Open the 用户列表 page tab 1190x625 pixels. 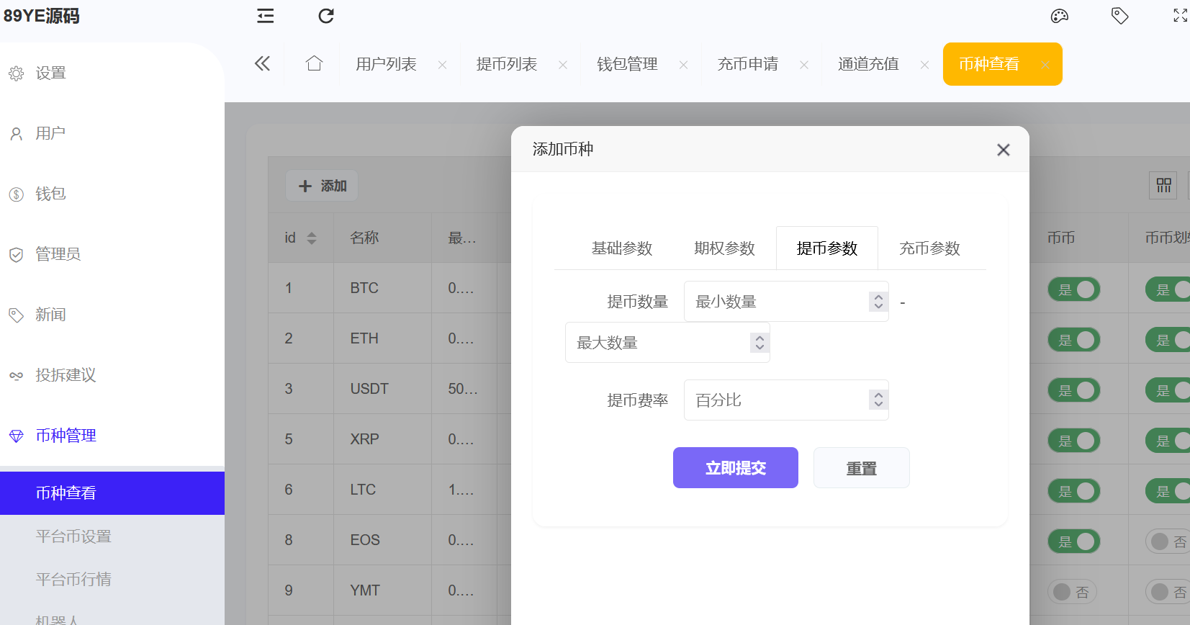(386, 64)
